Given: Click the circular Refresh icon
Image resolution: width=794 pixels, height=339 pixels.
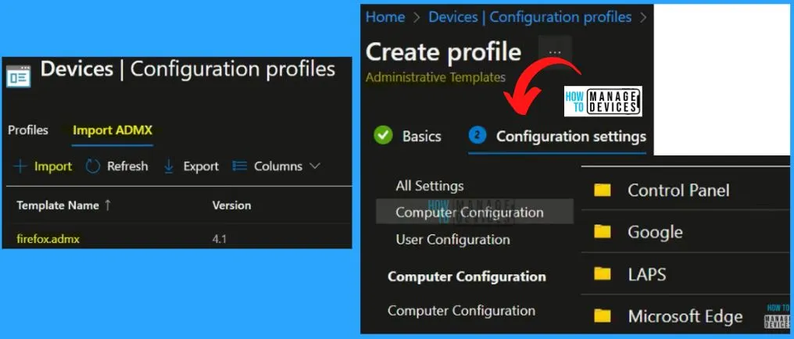Looking at the screenshot, I should (x=93, y=166).
